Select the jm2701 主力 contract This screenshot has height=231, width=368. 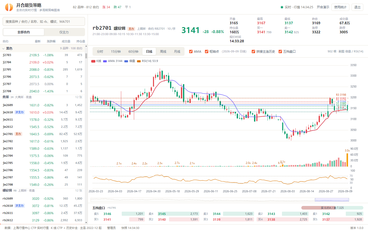pos(43,134)
